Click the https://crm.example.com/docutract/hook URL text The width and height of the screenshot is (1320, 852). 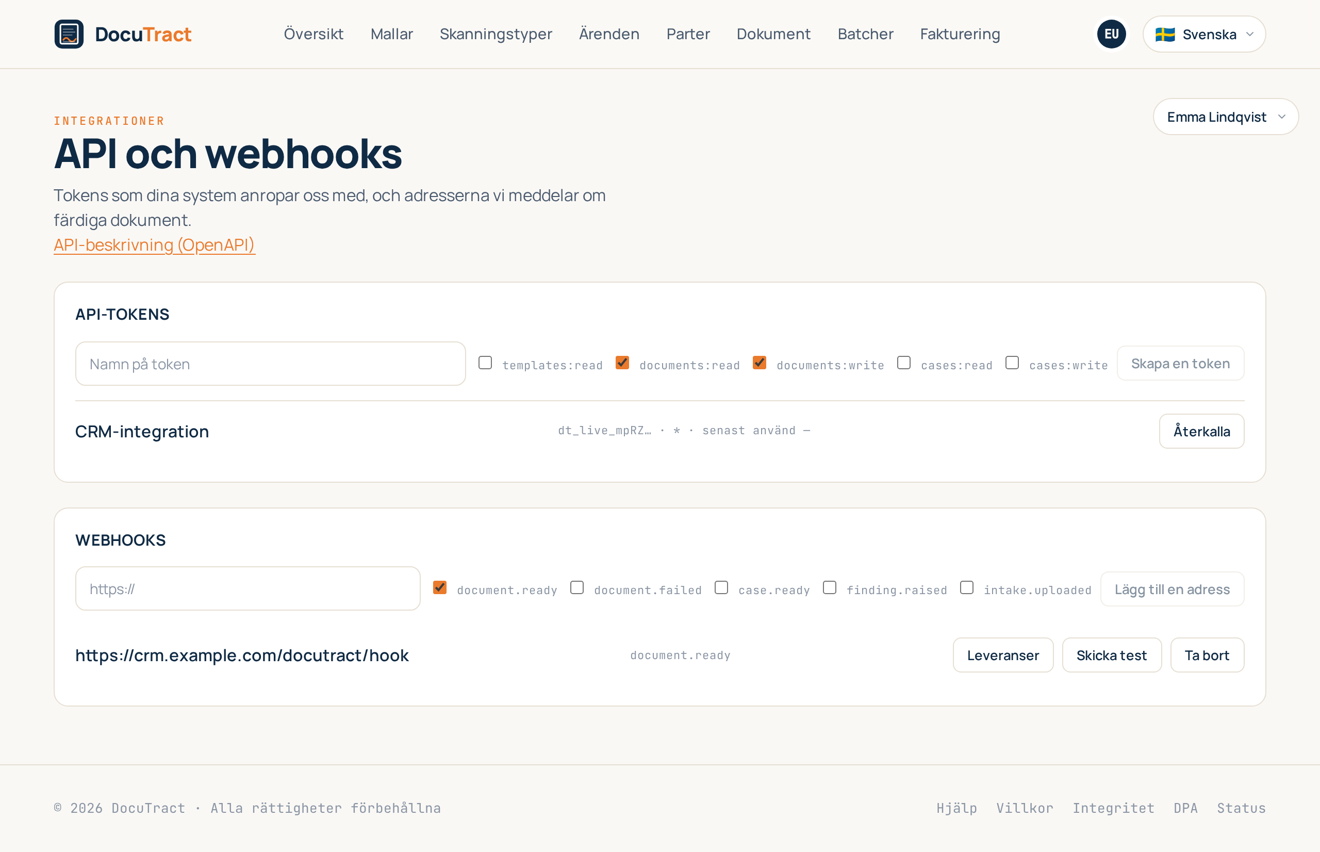[242, 655]
